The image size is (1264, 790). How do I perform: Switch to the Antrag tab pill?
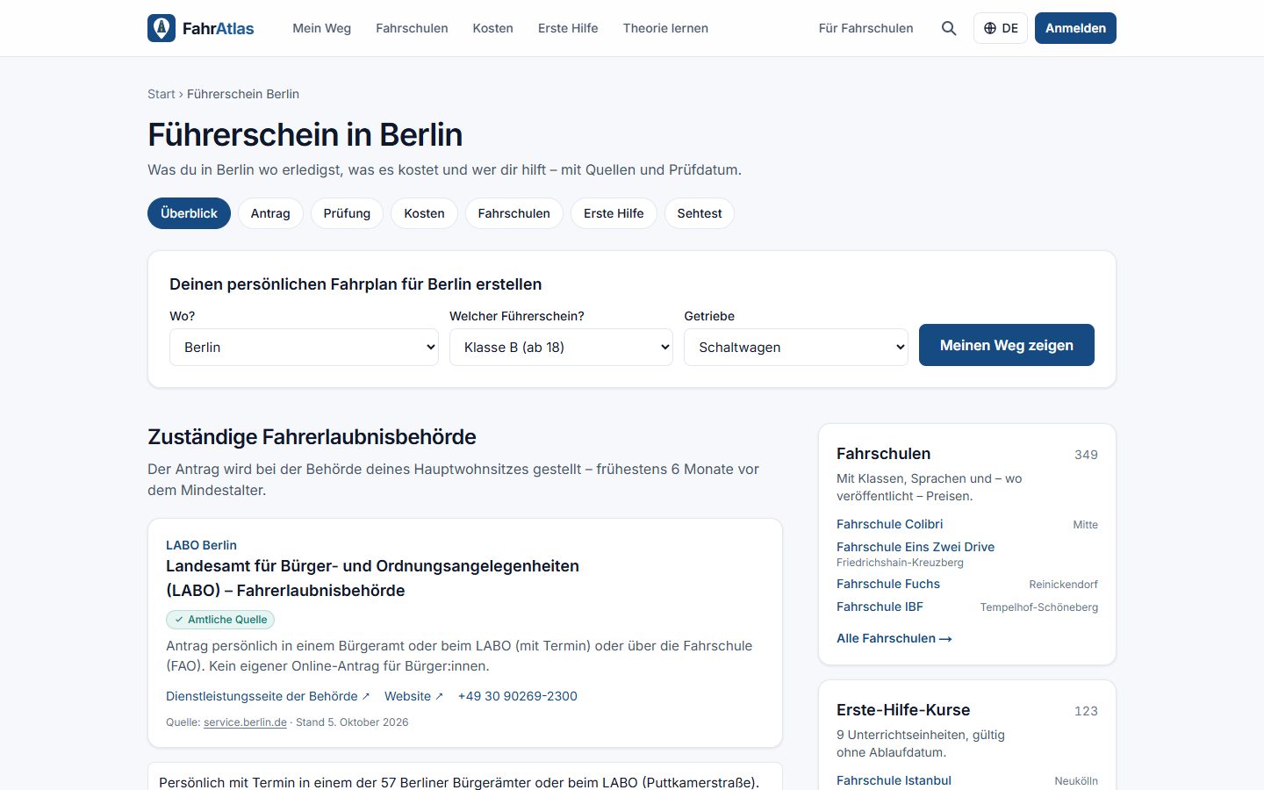click(x=270, y=213)
